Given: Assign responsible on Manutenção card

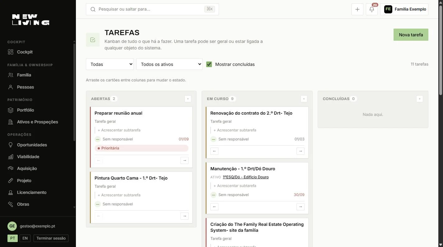Looking at the screenshot, I should pos(230,195).
